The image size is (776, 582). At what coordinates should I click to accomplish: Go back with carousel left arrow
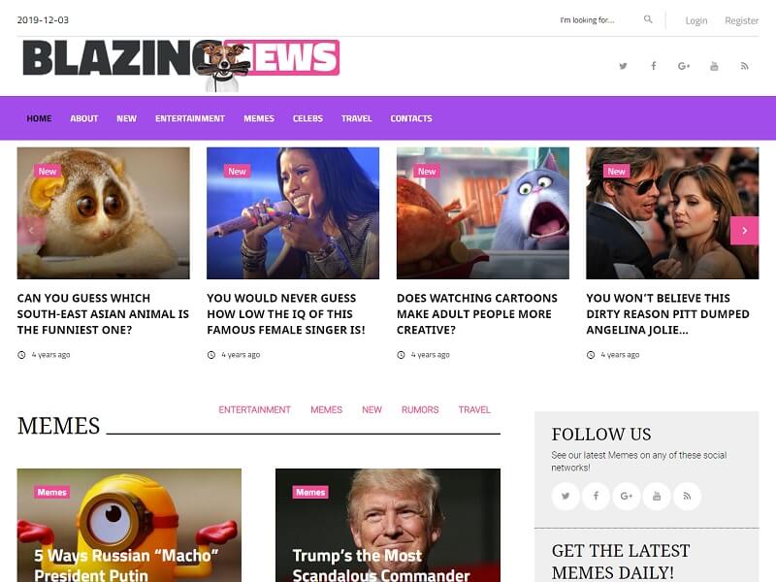click(x=31, y=231)
